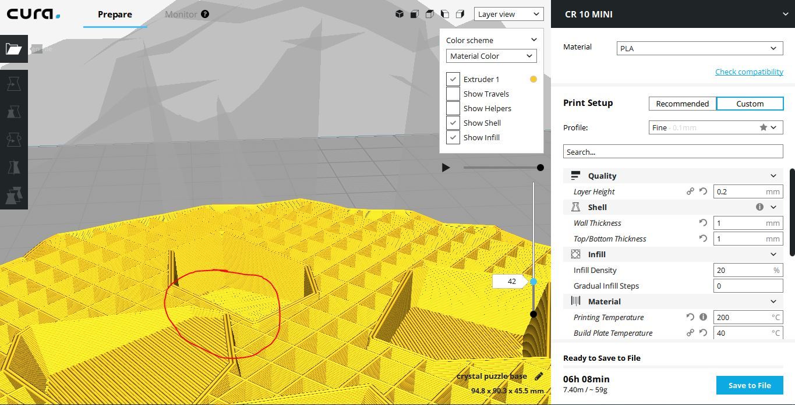Switch to front camera view icon

[414, 14]
